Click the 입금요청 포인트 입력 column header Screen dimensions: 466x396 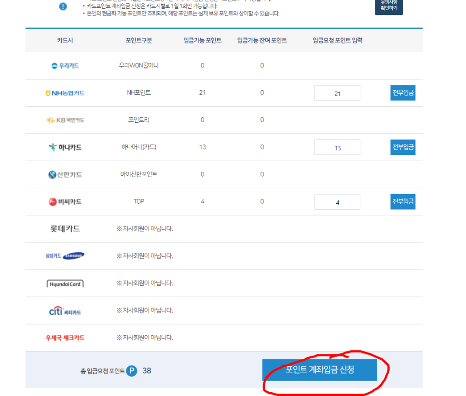point(337,41)
